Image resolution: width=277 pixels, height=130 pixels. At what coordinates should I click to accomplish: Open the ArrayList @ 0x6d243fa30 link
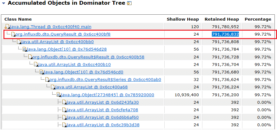[x=102, y=102]
